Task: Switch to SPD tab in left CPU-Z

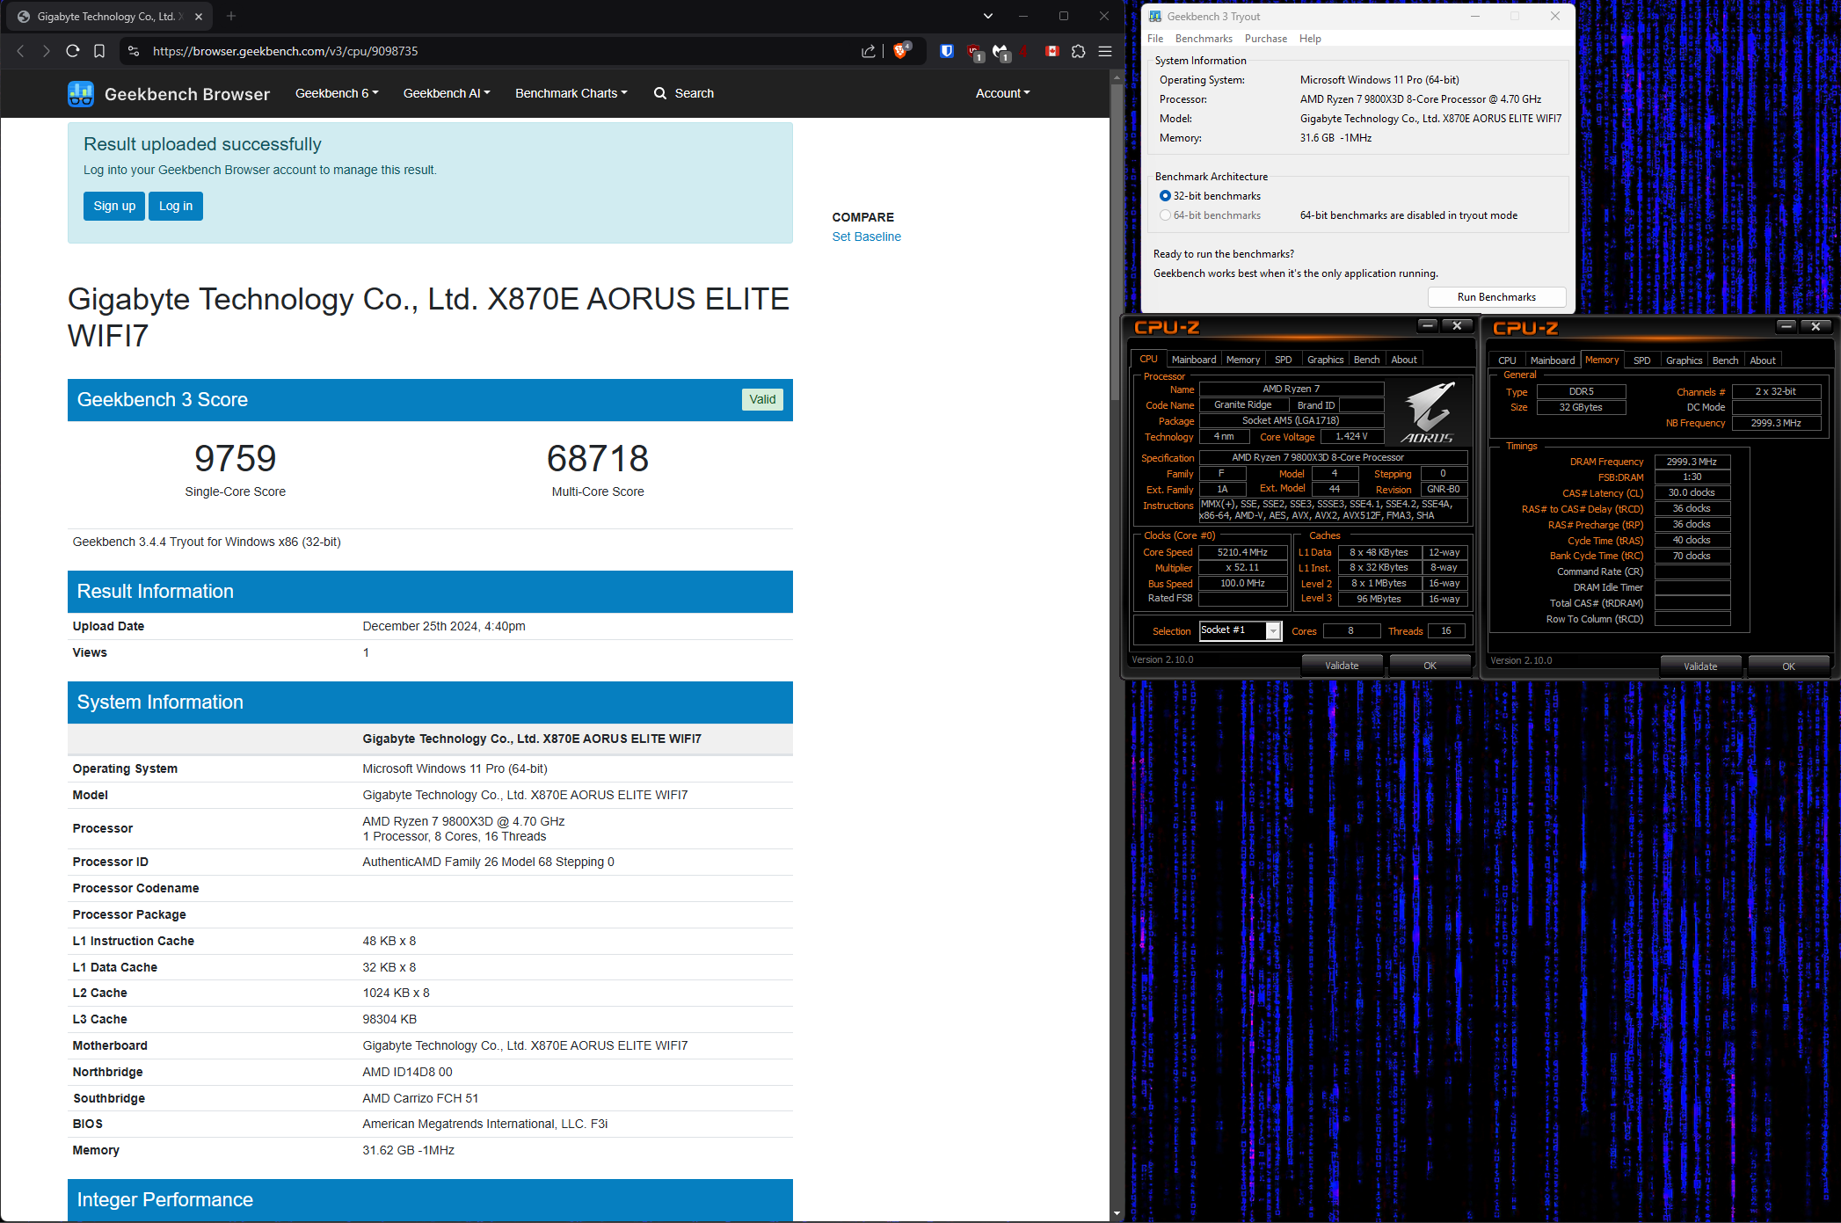Action: [1284, 360]
